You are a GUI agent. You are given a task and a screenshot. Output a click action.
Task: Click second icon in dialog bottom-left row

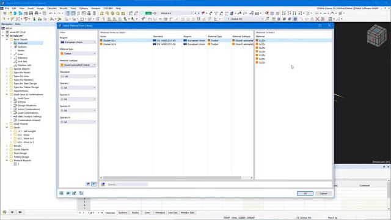68,193
